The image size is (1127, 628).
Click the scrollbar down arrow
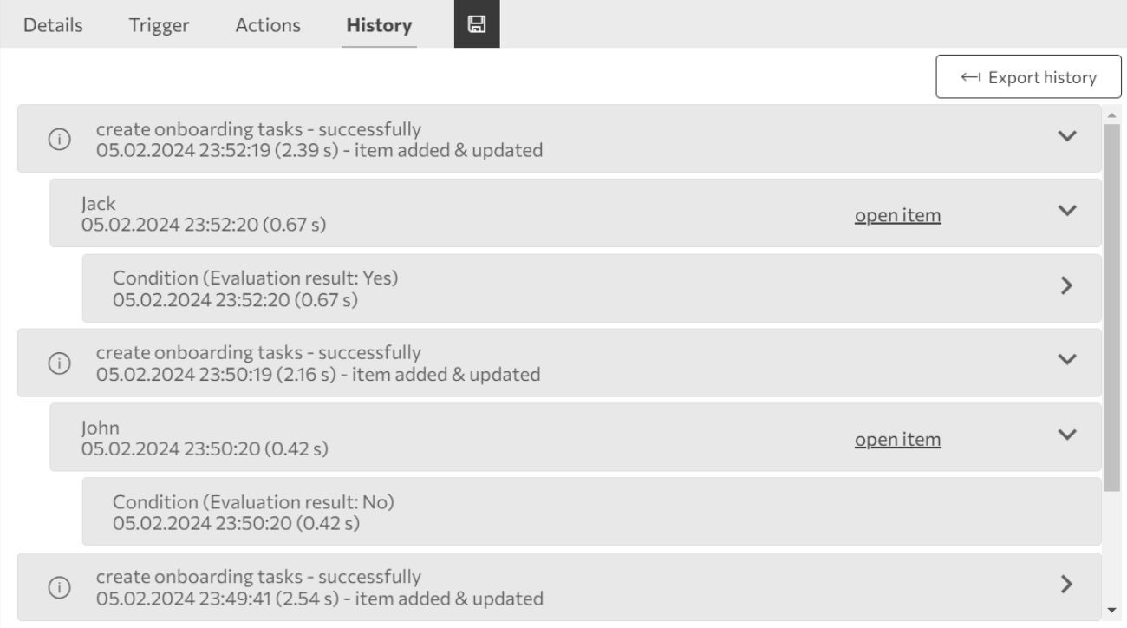(x=1112, y=610)
